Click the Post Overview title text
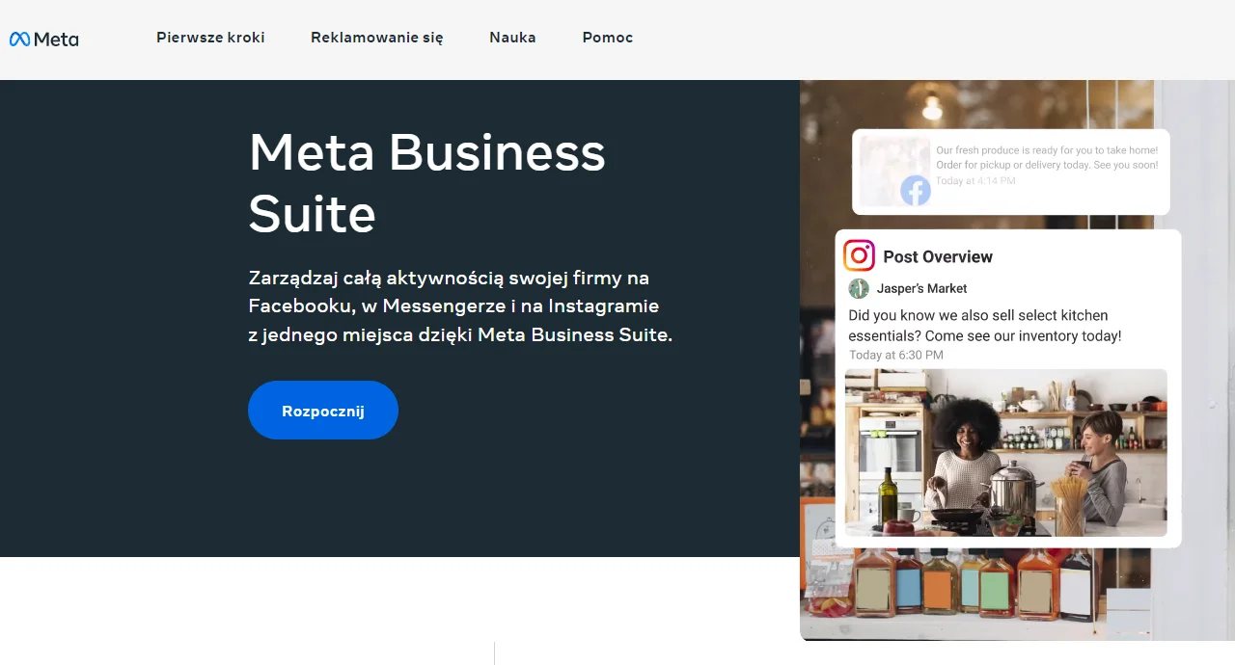The height and width of the screenshot is (665, 1235). click(938, 256)
